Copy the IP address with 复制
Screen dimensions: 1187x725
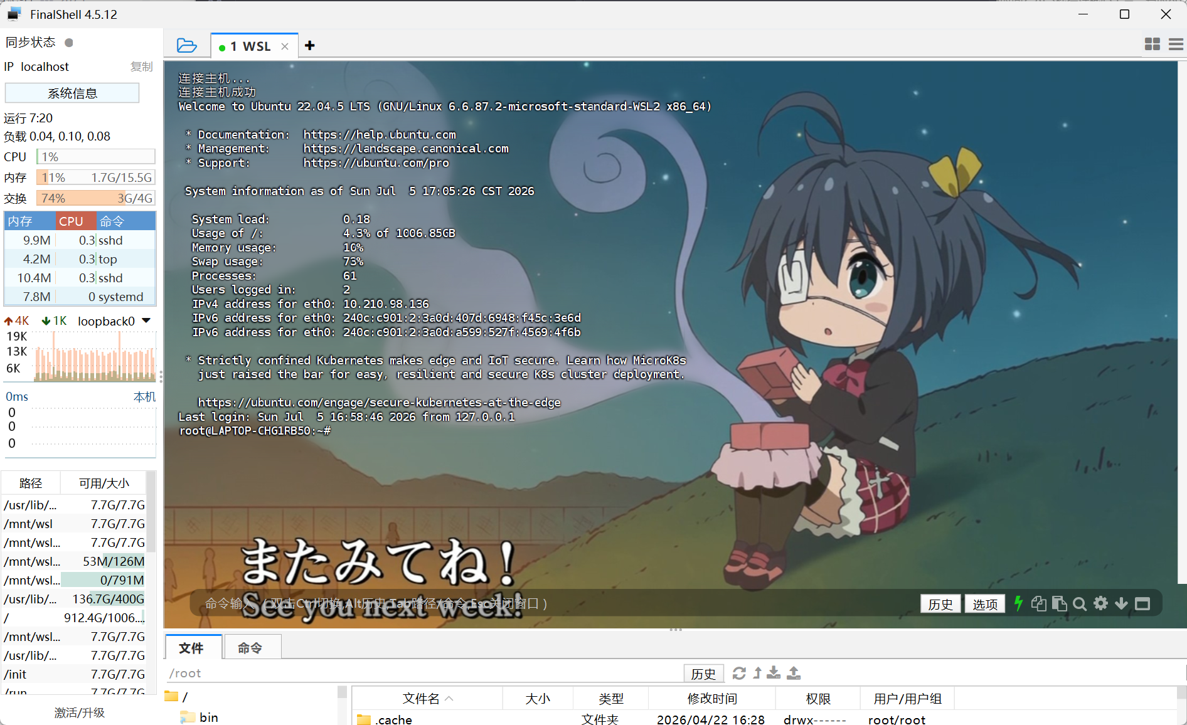tap(141, 66)
